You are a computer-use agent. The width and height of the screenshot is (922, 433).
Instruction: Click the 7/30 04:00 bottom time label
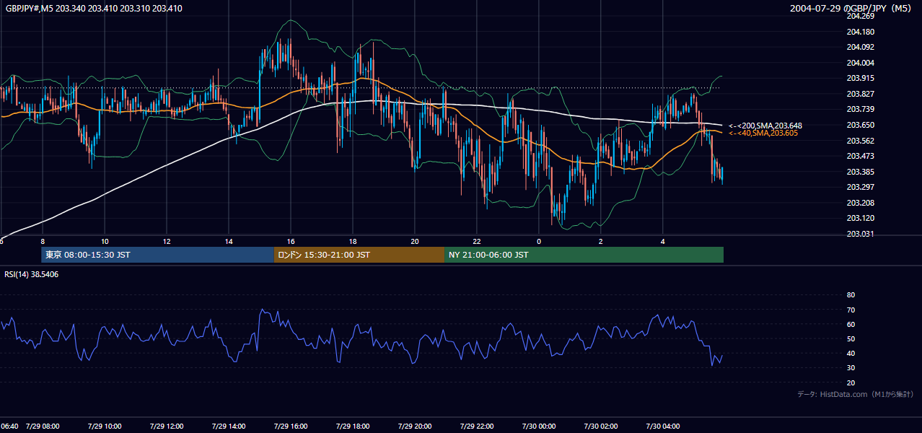click(663, 426)
